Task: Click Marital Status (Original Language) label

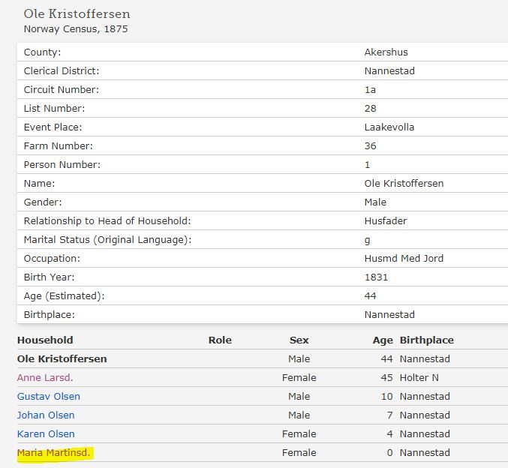Action: pos(107,240)
